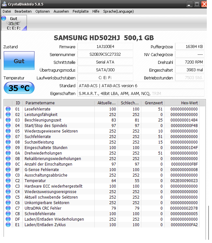This screenshot has width=212, height=243.
Task: Open the Aussehen menu
Action: [61, 11]
